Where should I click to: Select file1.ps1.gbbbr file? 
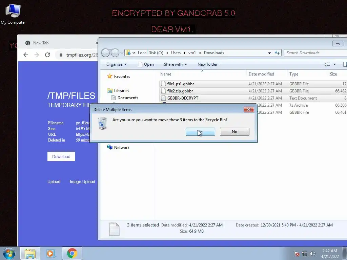point(180,84)
